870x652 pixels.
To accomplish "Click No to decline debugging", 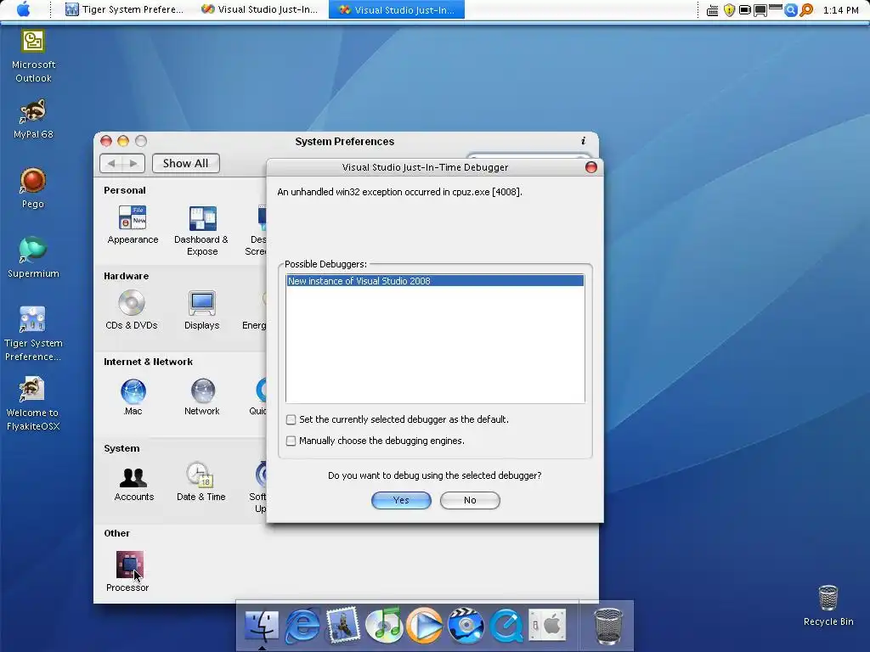I will pos(470,500).
